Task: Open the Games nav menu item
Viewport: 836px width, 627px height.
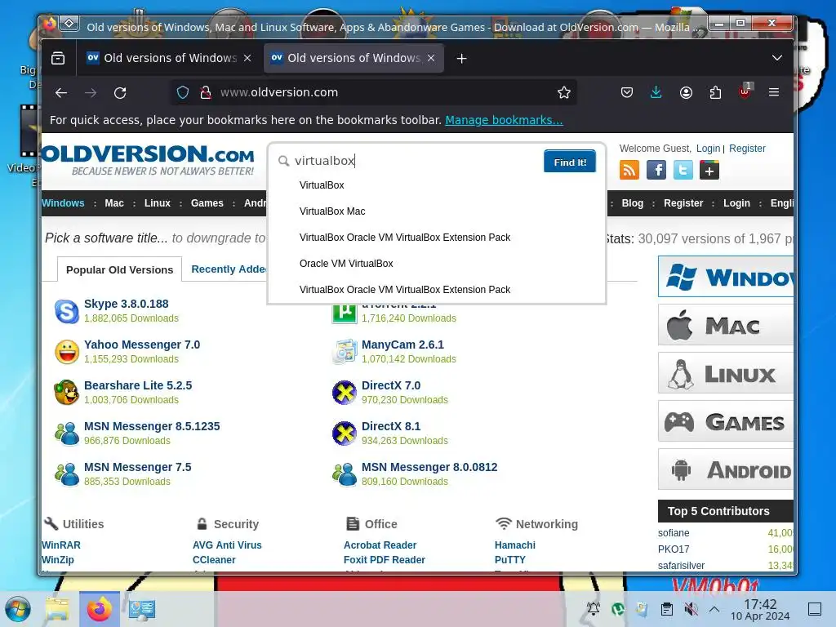Action: pos(207,203)
